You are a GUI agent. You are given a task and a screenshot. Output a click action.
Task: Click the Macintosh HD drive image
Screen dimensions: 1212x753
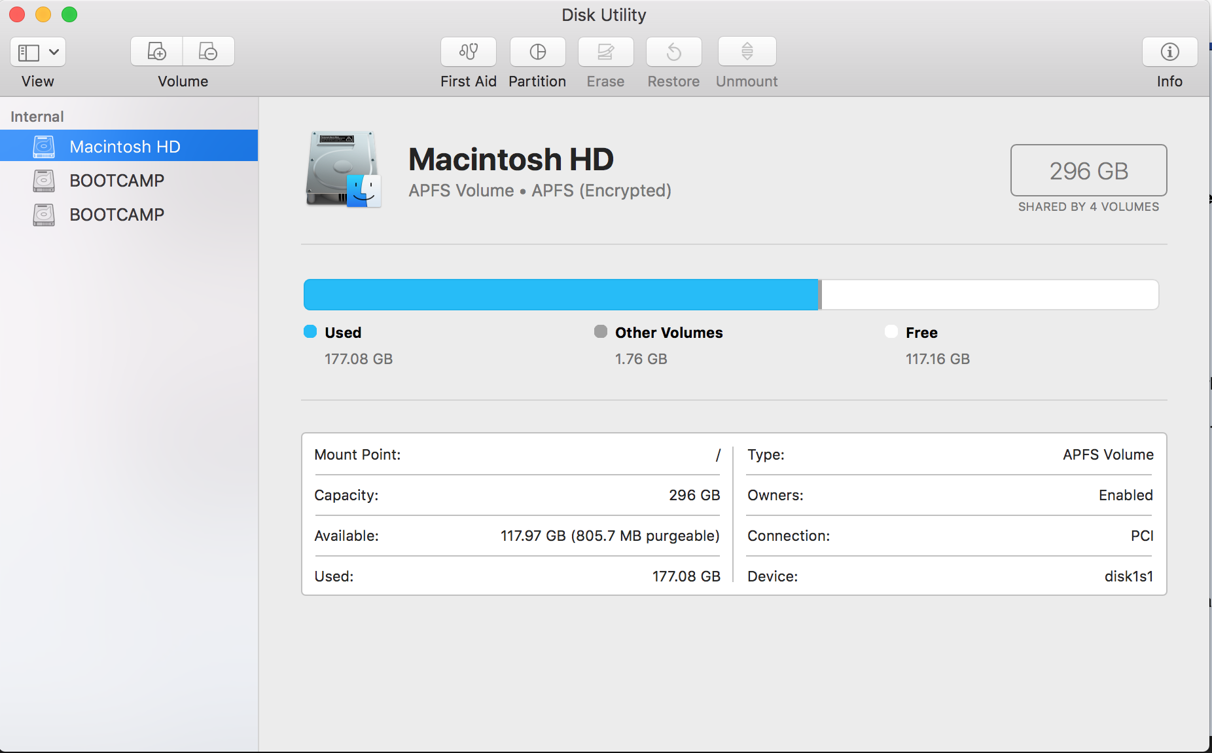point(343,170)
